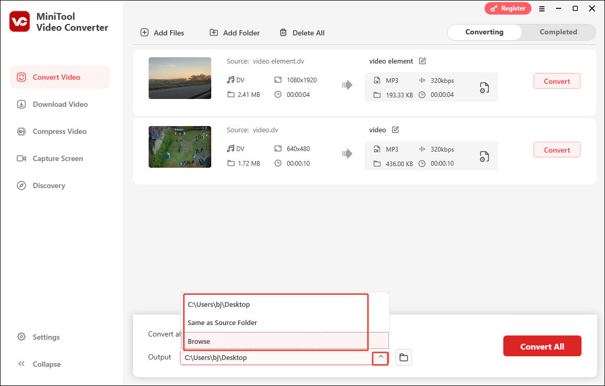Click the Capture Screen camera icon

pyautogui.click(x=21, y=158)
